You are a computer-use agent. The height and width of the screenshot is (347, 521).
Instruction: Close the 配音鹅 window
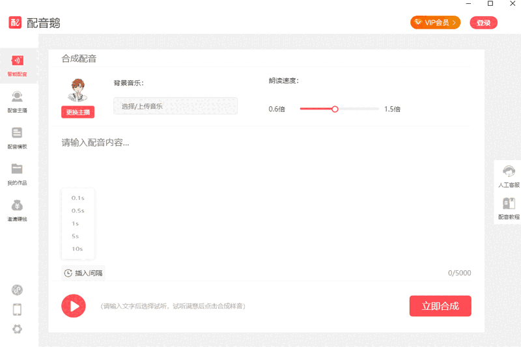tap(513, 4)
